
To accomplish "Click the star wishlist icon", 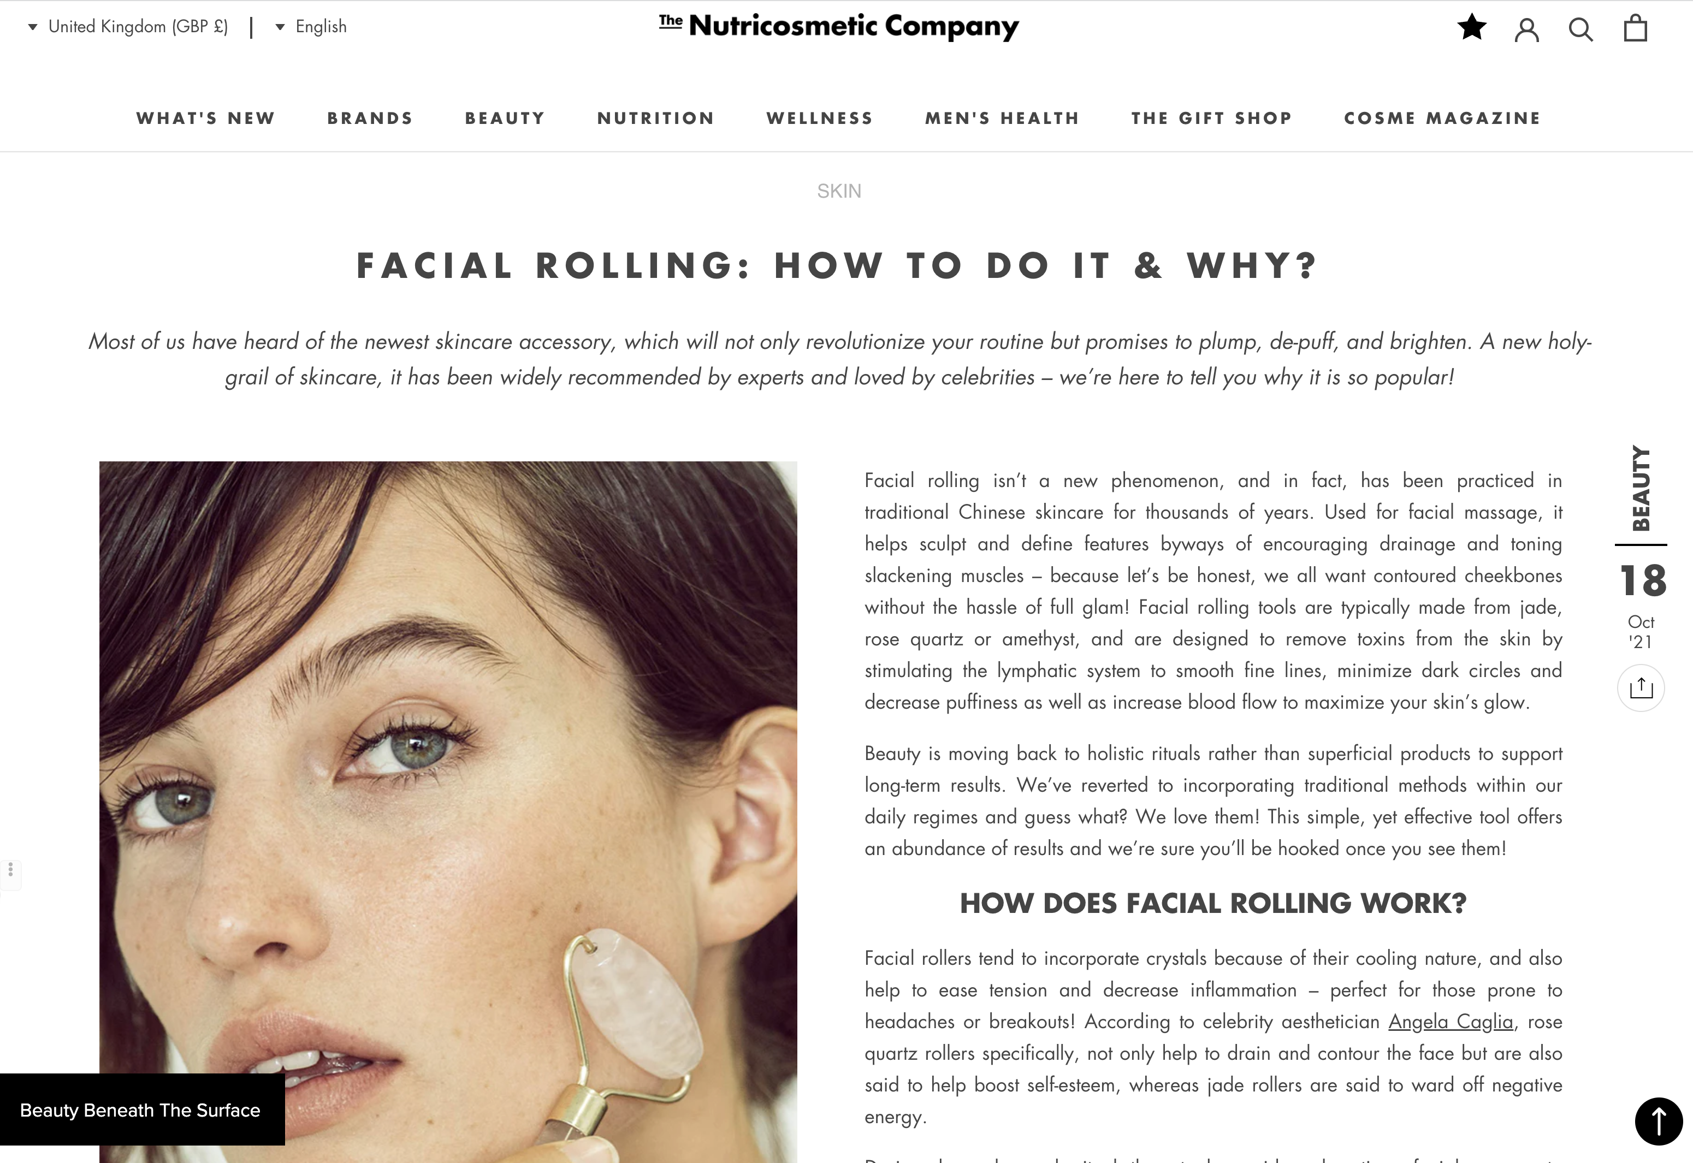I will [x=1472, y=28].
